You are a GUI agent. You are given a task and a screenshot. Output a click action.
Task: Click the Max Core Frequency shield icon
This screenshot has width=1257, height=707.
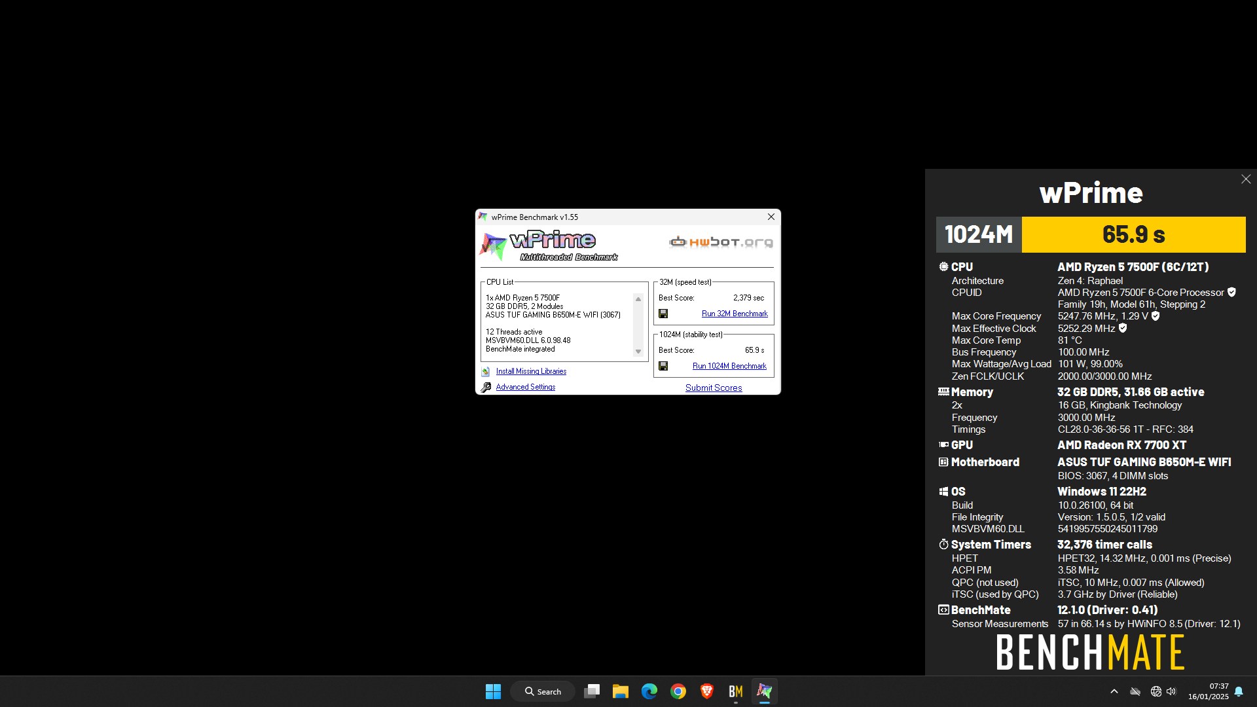[1156, 316]
